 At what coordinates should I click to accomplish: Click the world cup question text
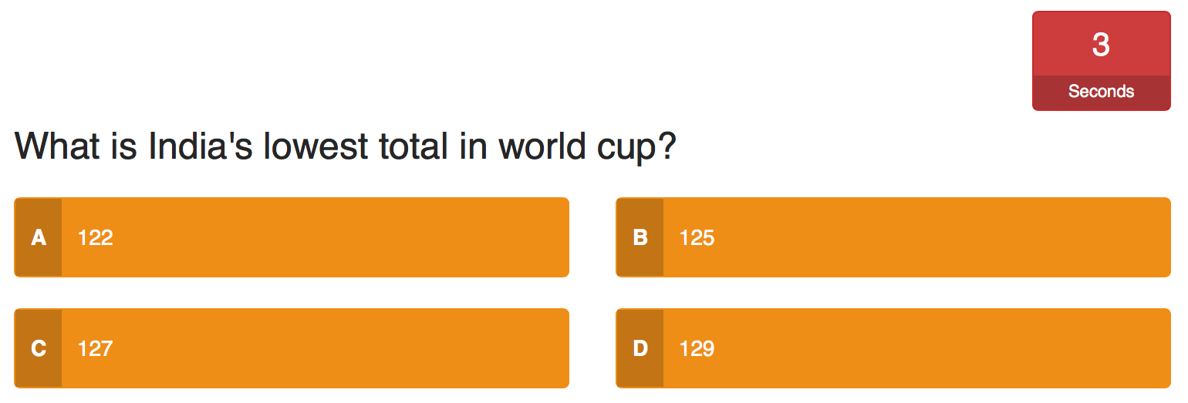pyautogui.click(x=345, y=146)
